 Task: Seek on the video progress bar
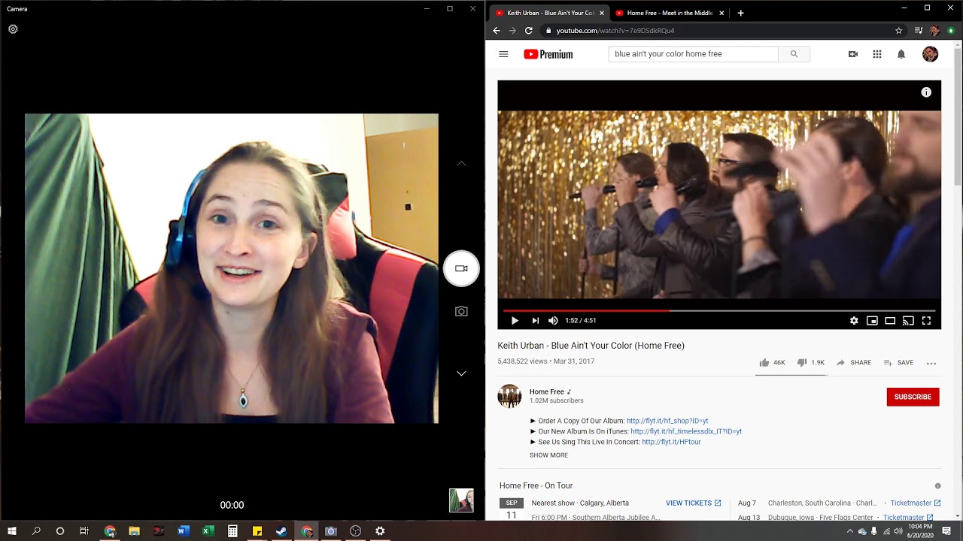point(719,310)
